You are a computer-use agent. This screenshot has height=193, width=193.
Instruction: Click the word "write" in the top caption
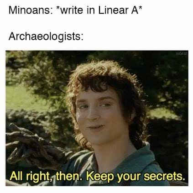[x=72, y=10]
